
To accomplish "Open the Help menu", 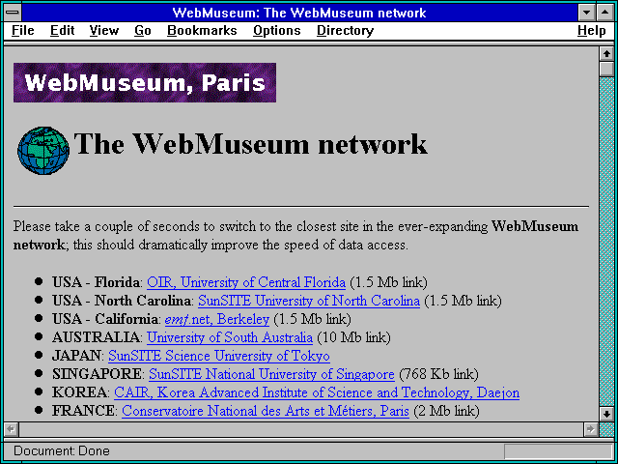I will tap(592, 30).
